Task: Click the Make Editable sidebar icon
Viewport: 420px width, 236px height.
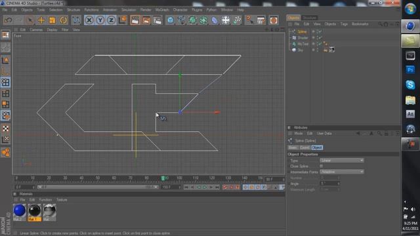Action: coord(5,48)
